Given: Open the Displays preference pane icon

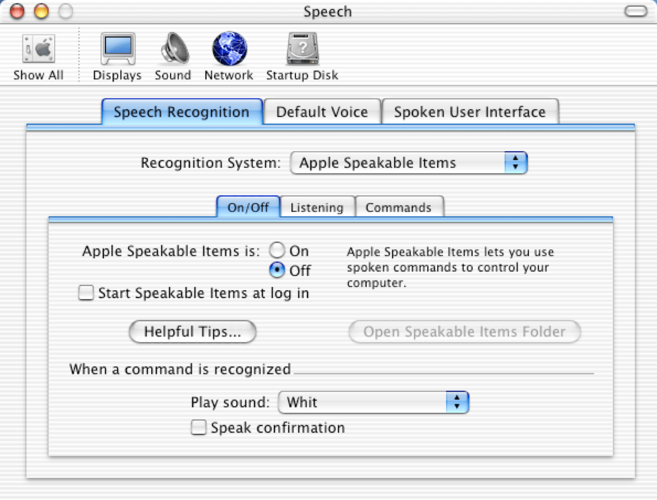Looking at the screenshot, I should click(117, 58).
